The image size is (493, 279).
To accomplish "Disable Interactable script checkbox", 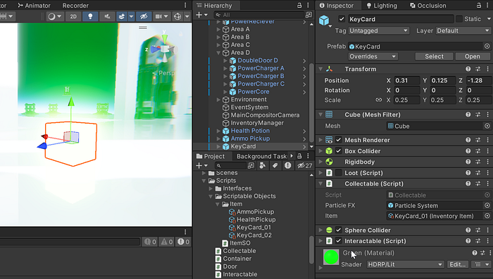I will 338,241.
